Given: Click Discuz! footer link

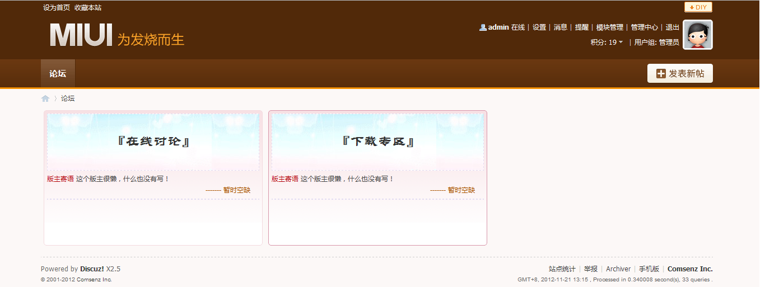Looking at the screenshot, I should pyautogui.click(x=92, y=269).
